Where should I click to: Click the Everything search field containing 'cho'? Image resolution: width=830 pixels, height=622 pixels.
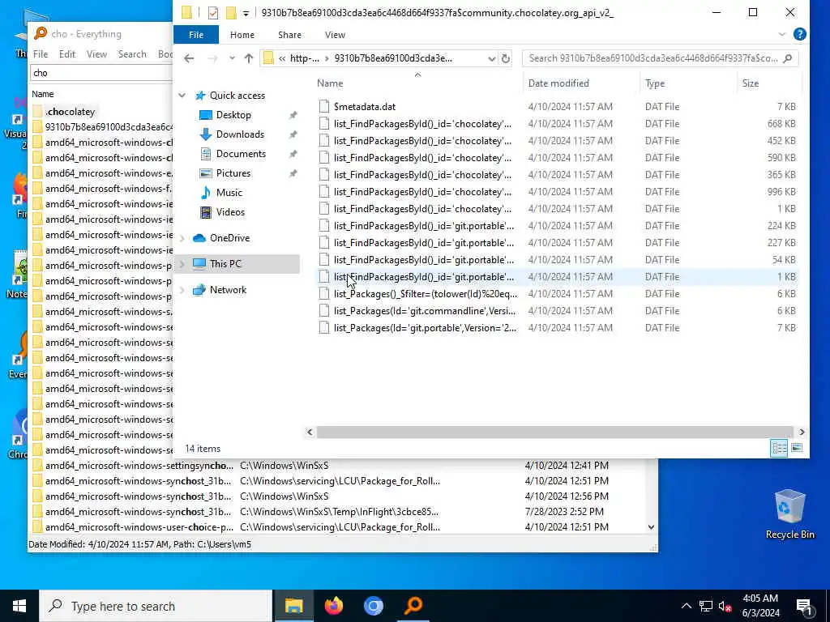coord(101,73)
